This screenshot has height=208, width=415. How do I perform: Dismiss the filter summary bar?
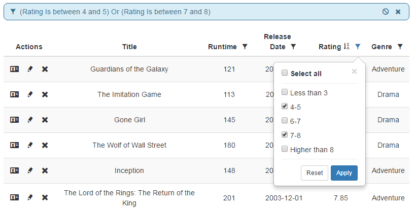point(398,12)
